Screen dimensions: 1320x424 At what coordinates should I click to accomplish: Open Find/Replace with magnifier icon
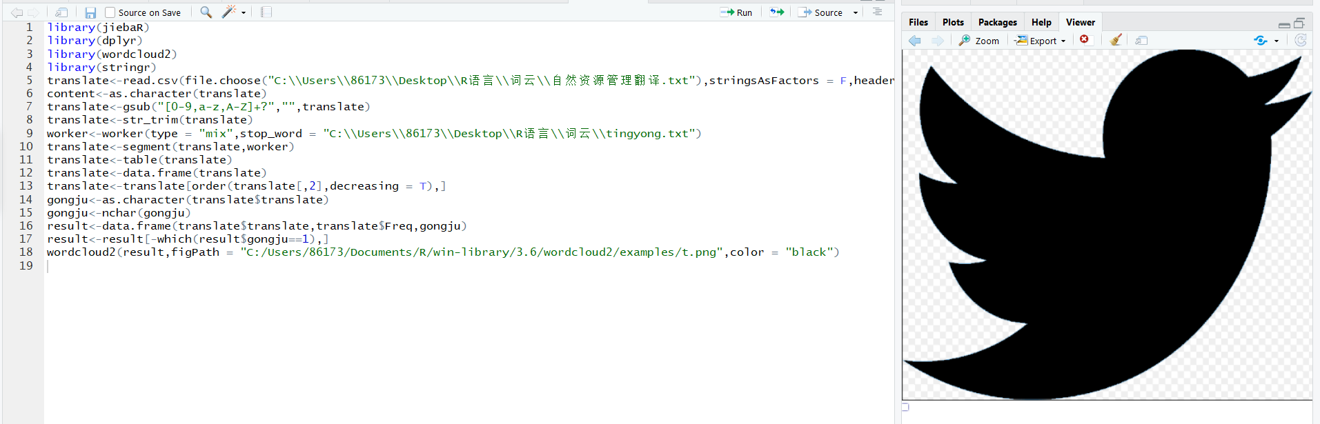[206, 12]
